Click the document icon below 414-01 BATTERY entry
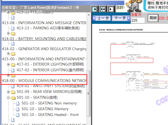This screenshot has height=125, width=168. tap(13, 44)
